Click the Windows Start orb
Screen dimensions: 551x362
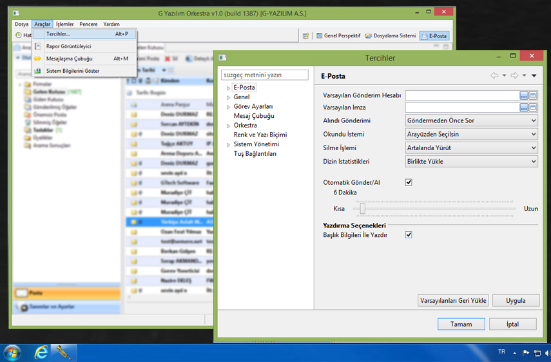(x=12, y=352)
